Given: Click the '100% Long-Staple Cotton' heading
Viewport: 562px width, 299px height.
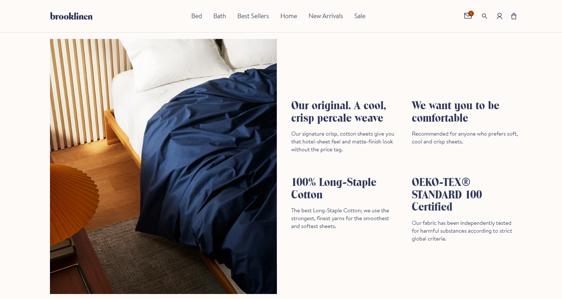Looking at the screenshot, I should point(334,188).
